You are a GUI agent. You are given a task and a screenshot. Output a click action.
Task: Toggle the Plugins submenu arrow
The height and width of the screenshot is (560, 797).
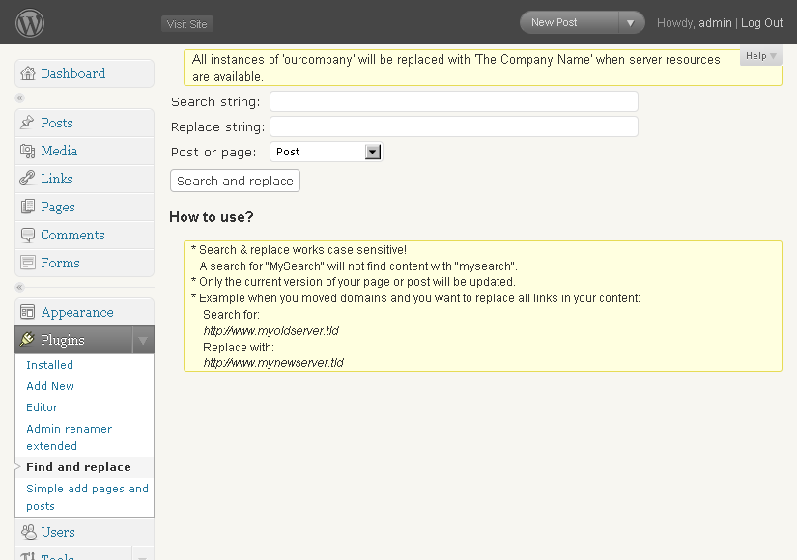(143, 340)
